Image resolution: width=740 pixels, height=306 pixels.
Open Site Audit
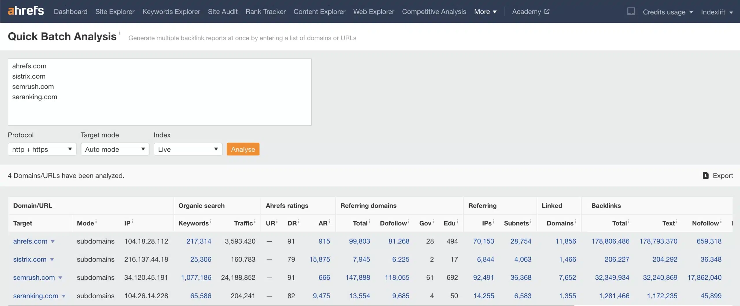[223, 12]
